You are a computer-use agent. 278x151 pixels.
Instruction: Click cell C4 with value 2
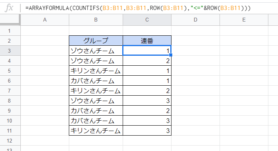click(147, 61)
